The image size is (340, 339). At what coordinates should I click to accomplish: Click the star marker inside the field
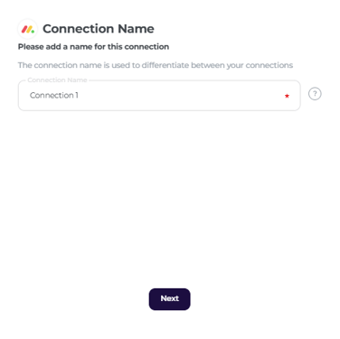(x=287, y=96)
